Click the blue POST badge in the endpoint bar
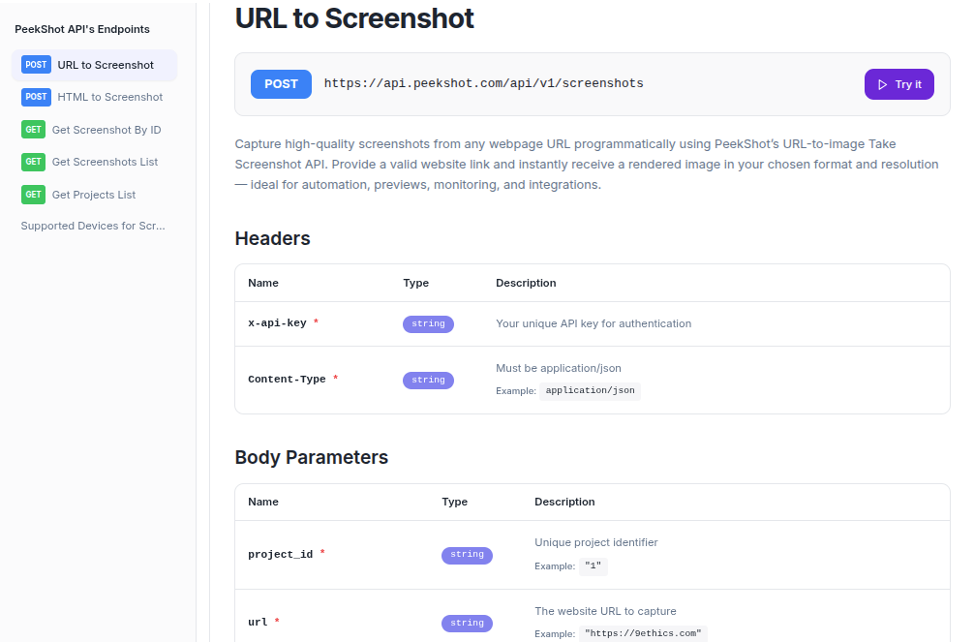 tap(281, 84)
